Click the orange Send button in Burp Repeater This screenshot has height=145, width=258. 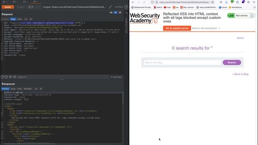pyautogui.click(x=8, y=7)
